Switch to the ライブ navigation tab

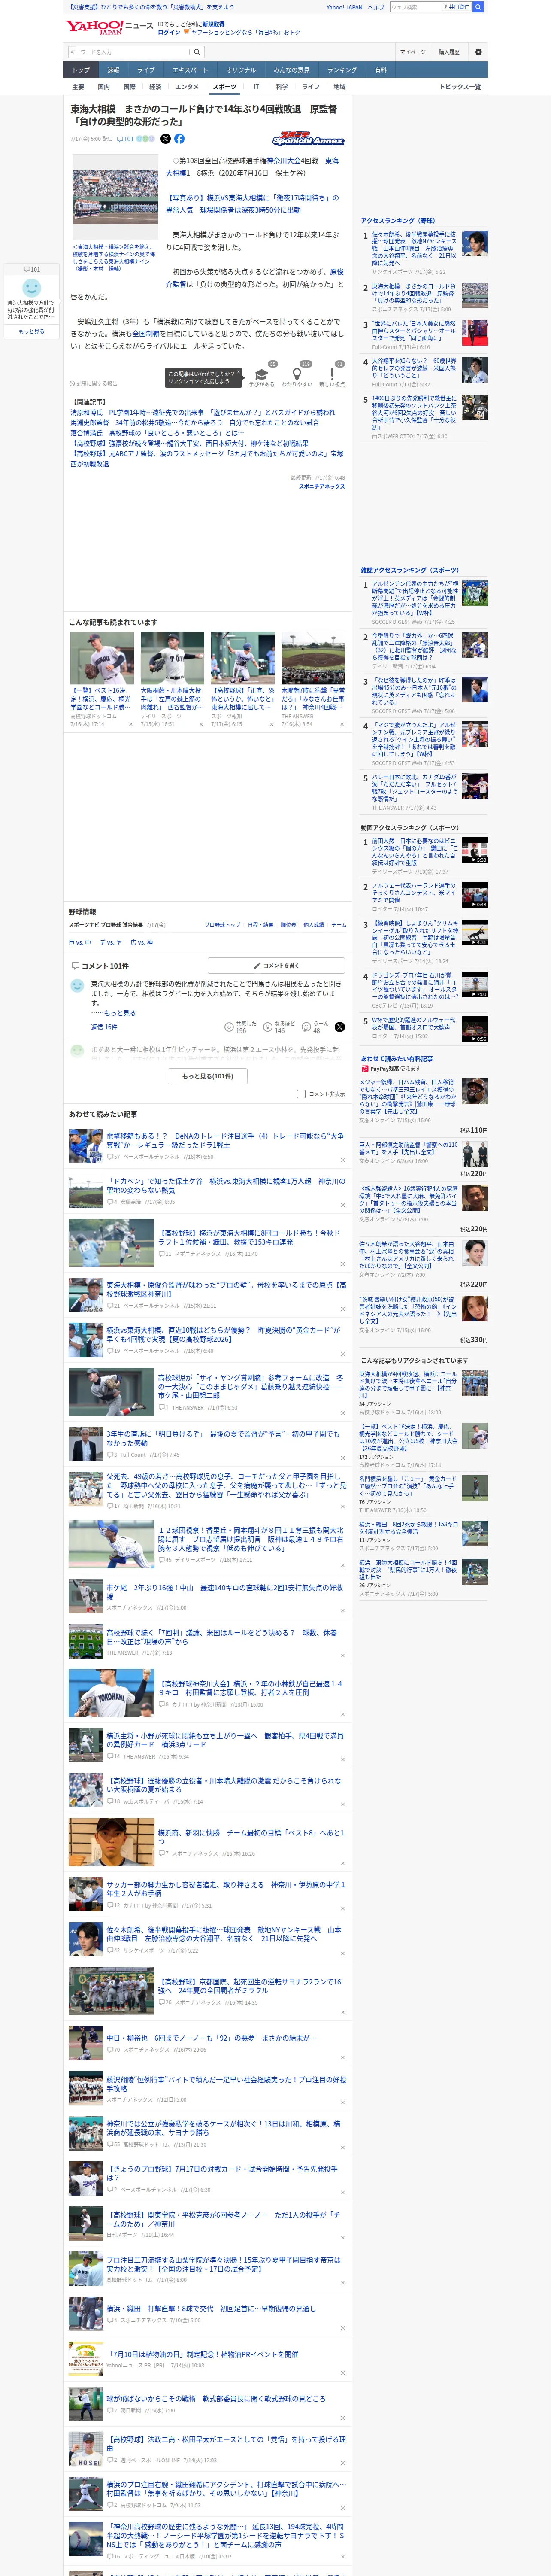(146, 70)
